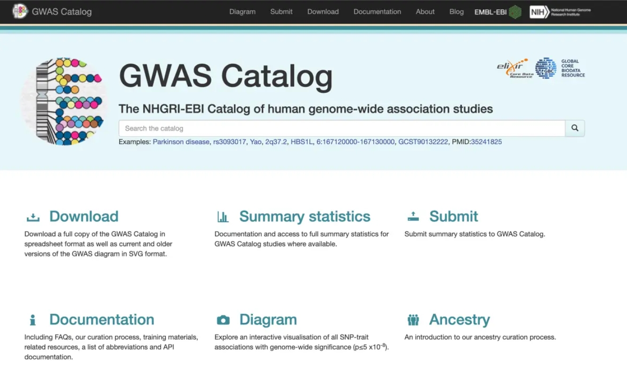
Task: Open the Summary statistics section heading
Action: (x=305, y=217)
